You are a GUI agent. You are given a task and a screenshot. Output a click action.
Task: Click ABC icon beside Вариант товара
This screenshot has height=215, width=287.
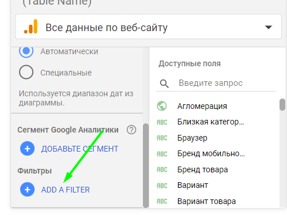point(162,201)
